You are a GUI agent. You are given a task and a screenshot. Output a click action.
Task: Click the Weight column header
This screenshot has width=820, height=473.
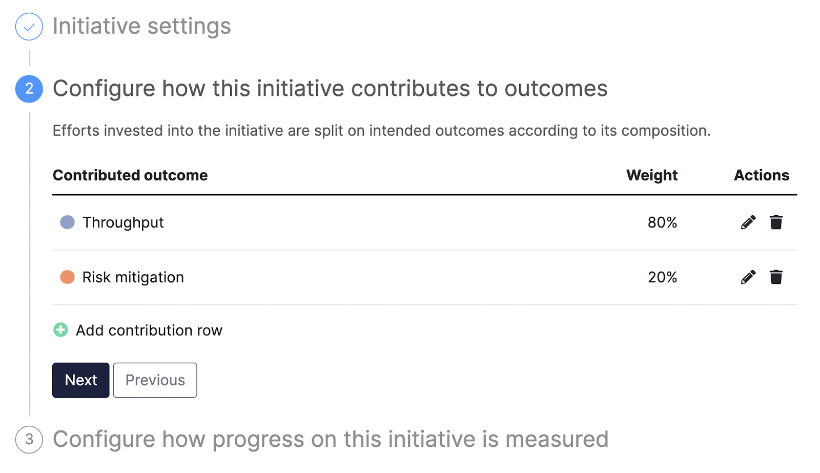[652, 175]
